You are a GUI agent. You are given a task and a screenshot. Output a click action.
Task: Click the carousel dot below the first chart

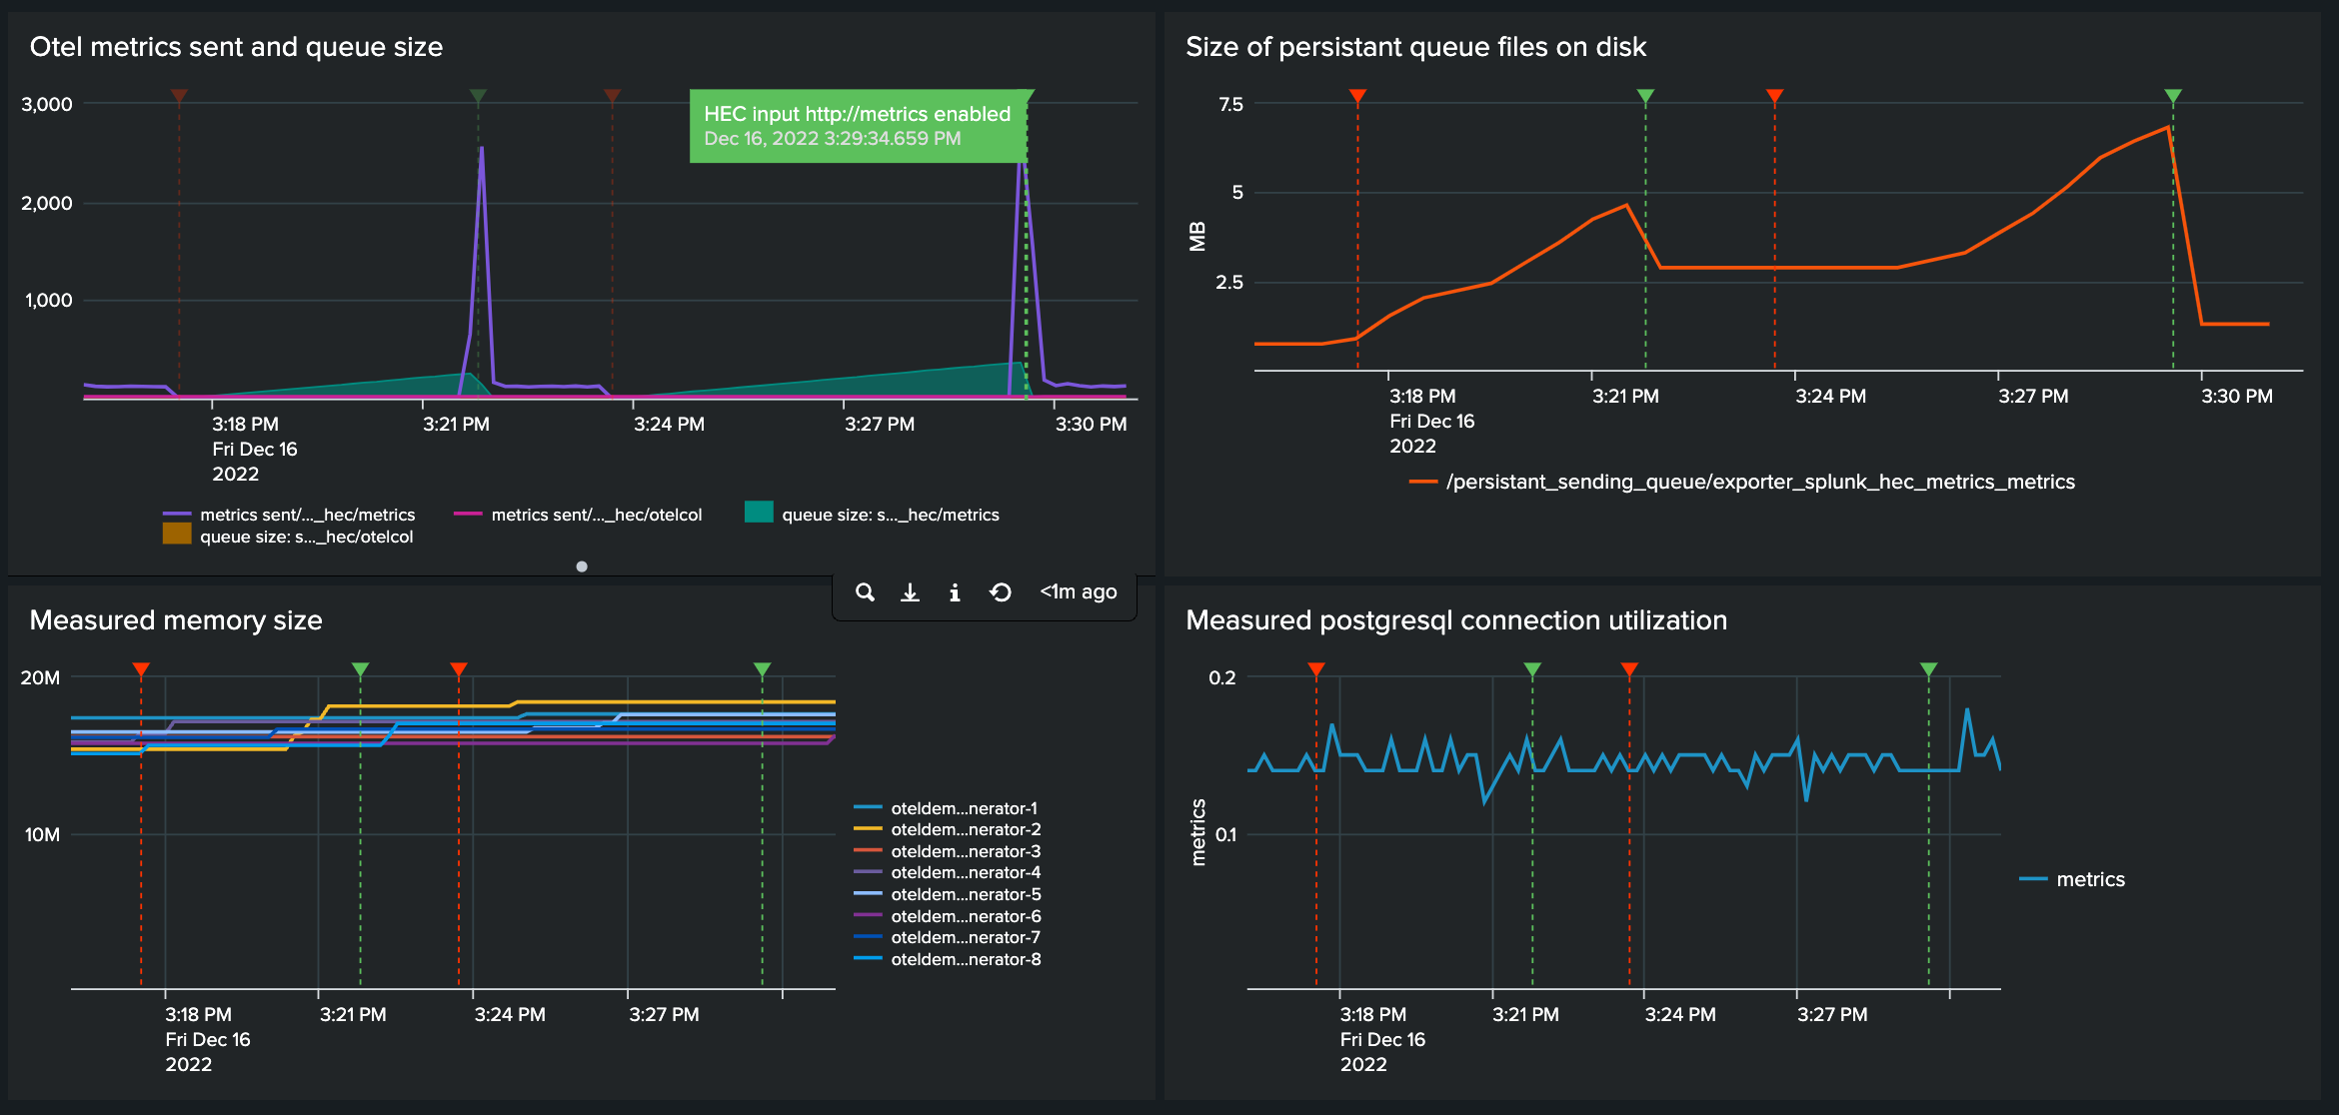pyautogui.click(x=582, y=566)
